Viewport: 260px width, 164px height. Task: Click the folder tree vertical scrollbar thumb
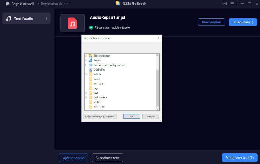tap(157, 88)
